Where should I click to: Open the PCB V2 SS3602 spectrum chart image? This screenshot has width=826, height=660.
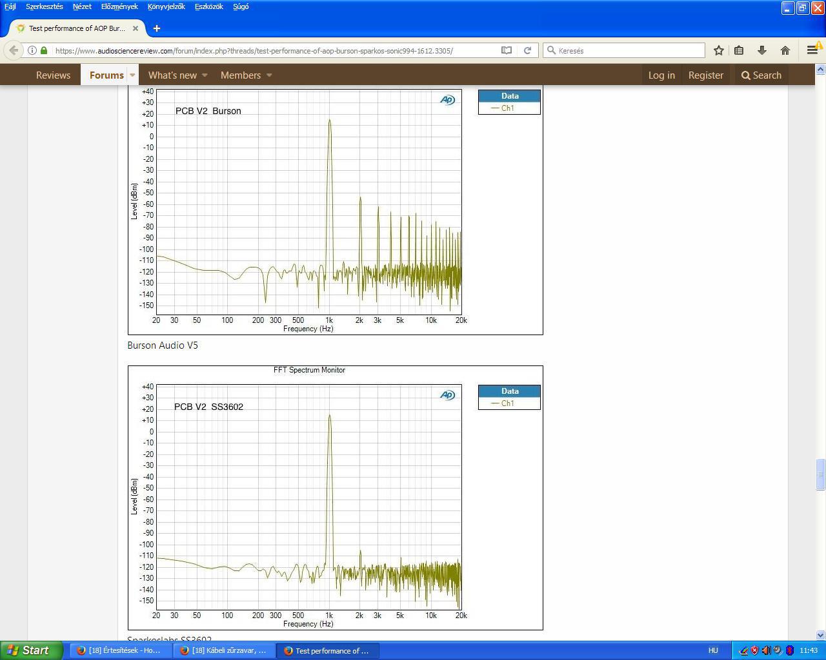[336, 498]
